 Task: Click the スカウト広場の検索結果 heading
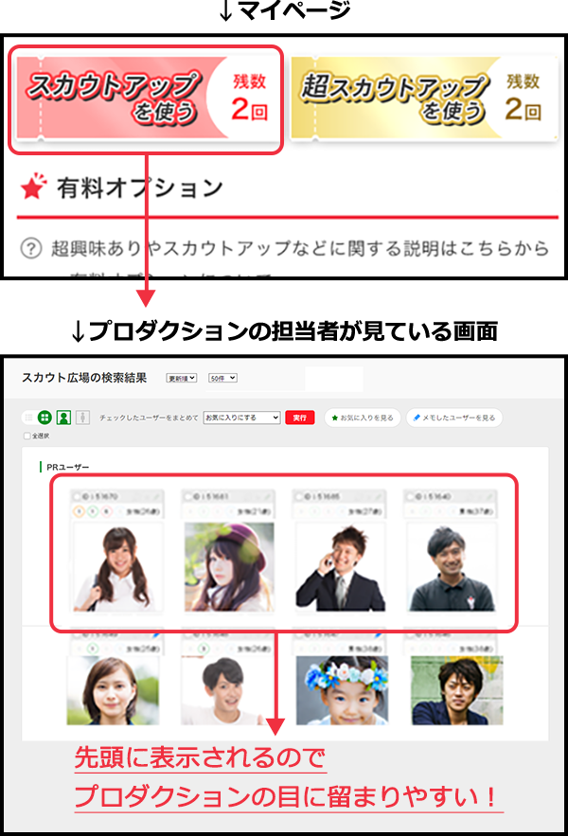click(84, 378)
